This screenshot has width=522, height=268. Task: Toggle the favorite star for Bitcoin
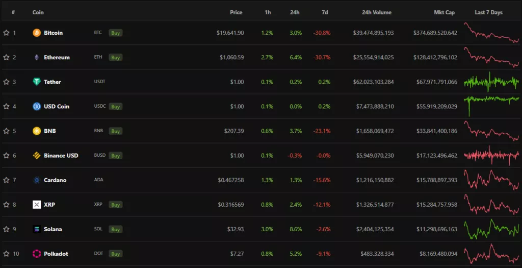click(x=6, y=33)
